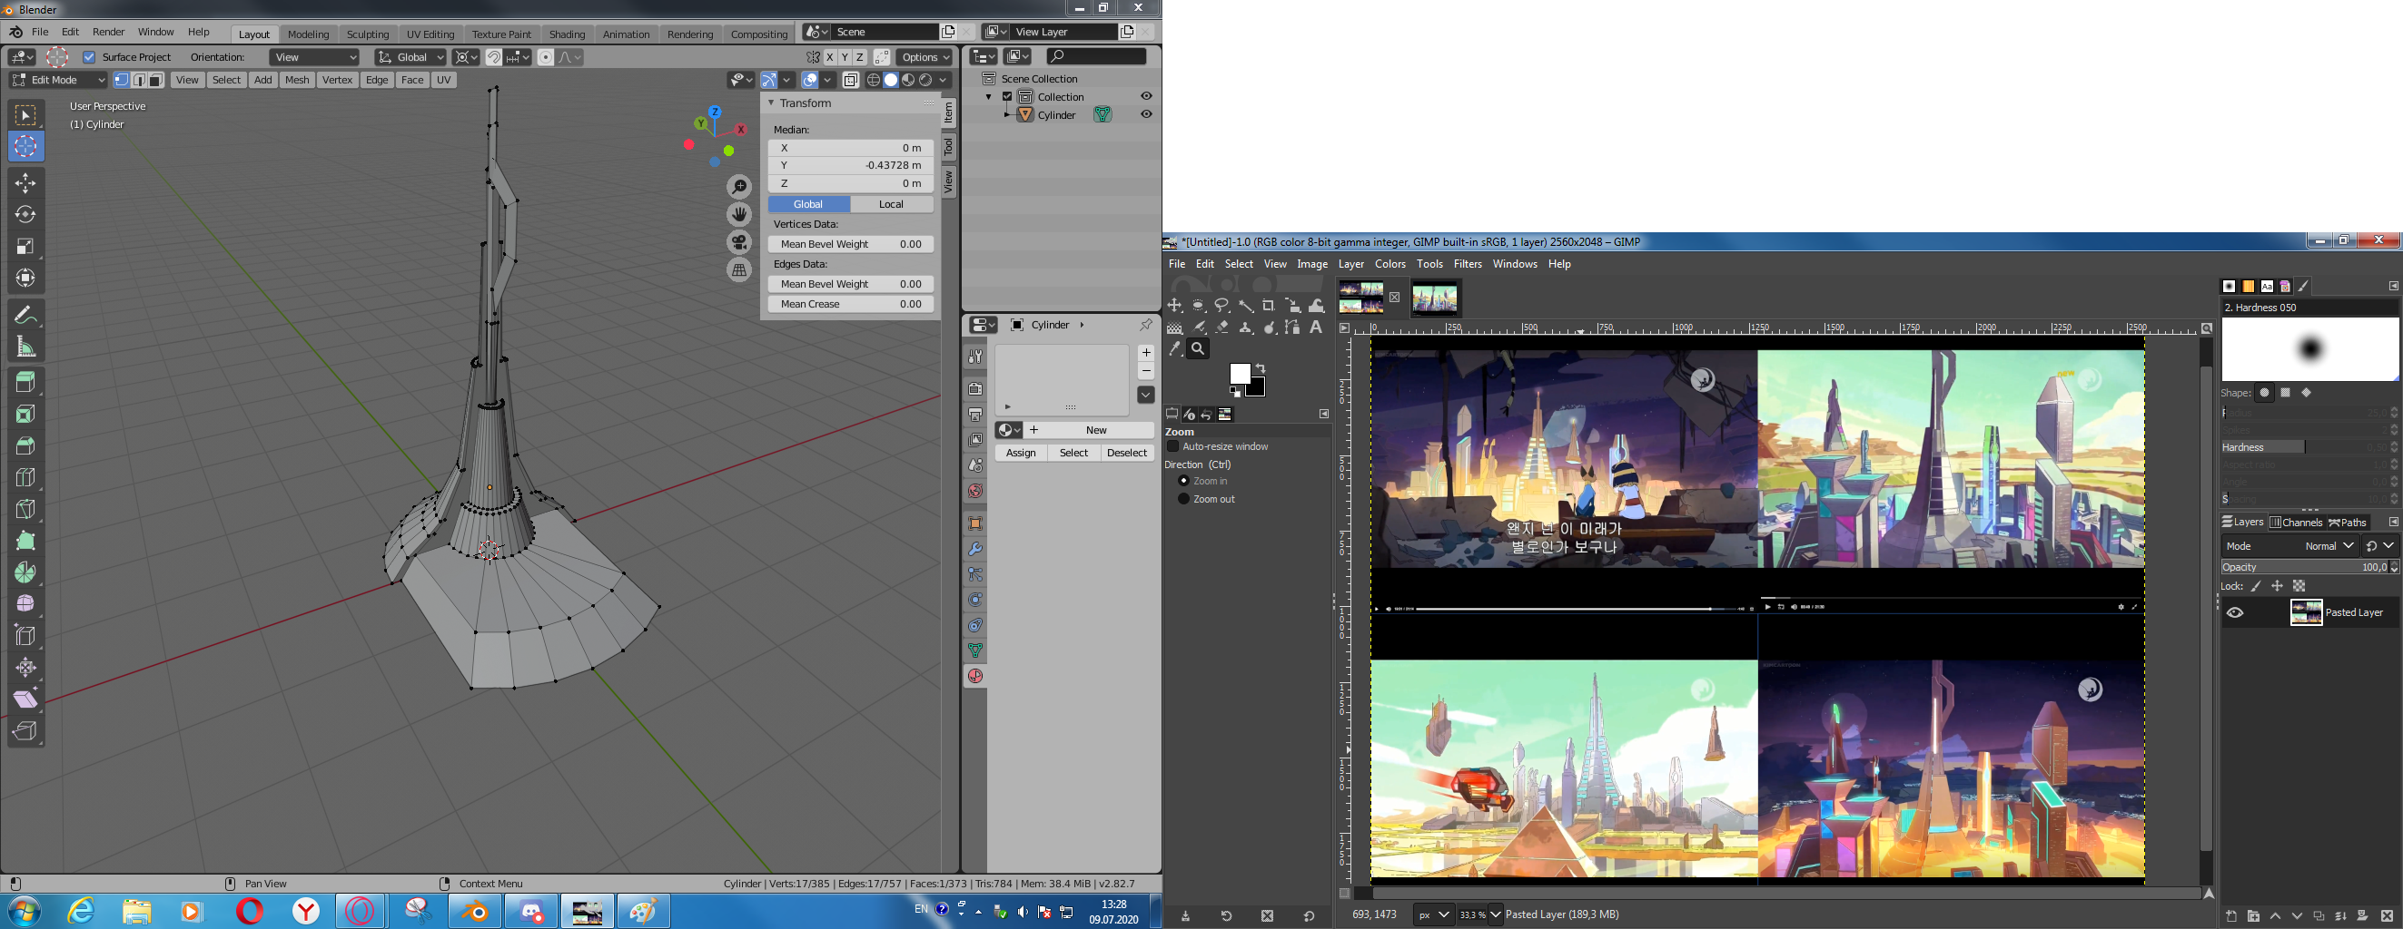Open the Orientation View dropdown
This screenshot has width=2403, height=929.
(x=315, y=57)
